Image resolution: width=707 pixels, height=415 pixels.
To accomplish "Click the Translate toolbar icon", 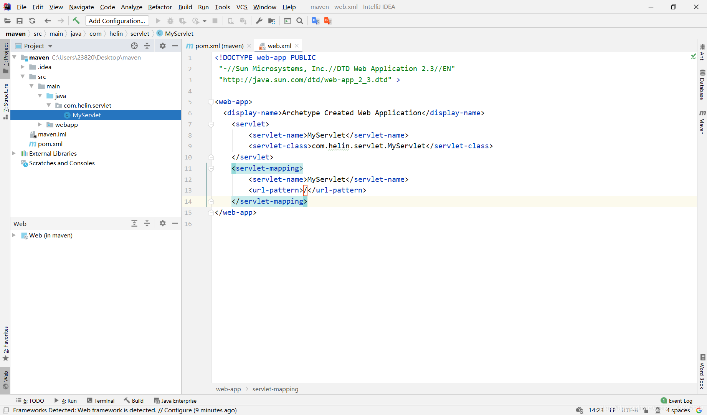I will click(316, 21).
